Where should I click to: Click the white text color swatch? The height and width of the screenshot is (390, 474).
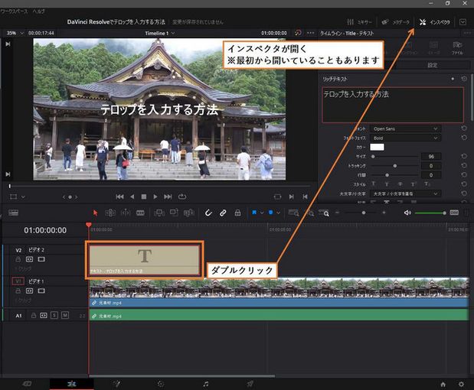point(378,147)
